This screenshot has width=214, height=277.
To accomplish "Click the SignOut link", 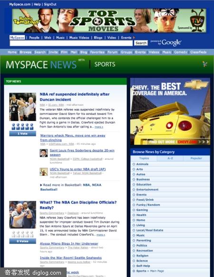I will pos(50,4).
